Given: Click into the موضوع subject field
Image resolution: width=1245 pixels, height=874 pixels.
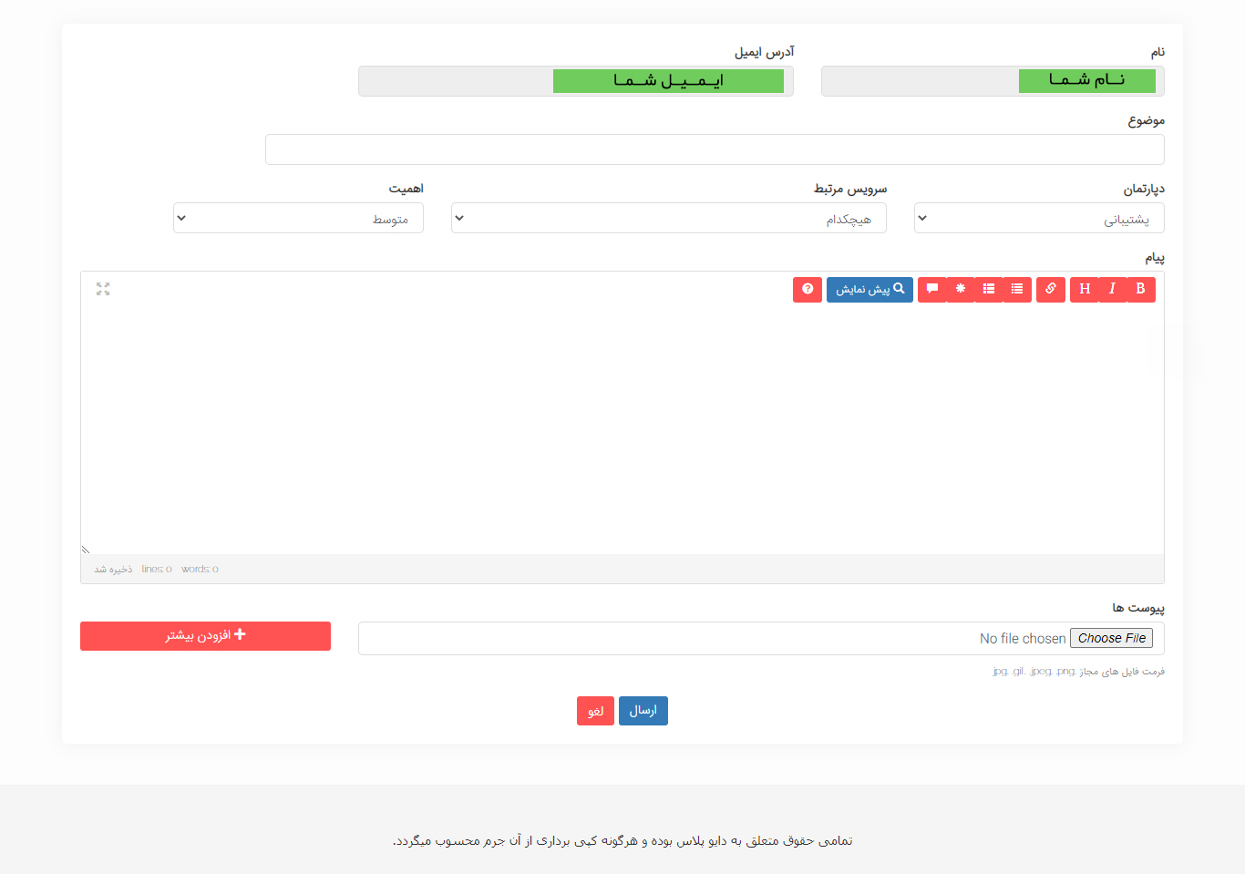Looking at the screenshot, I should 715,149.
